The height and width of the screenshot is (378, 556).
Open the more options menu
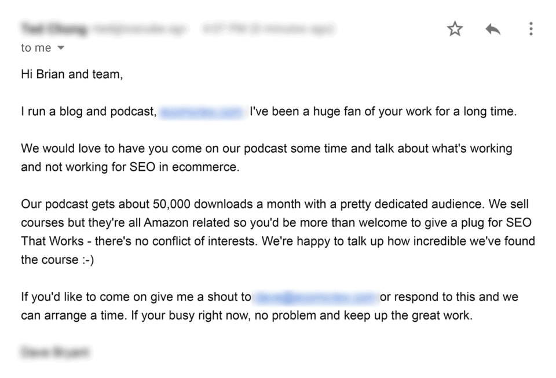[x=531, y=28]
